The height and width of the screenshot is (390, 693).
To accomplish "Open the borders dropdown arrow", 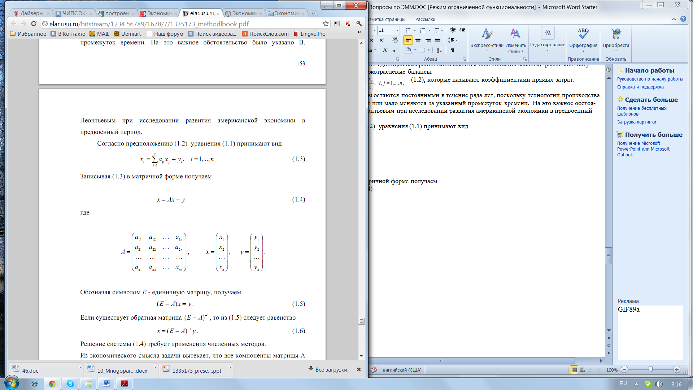I will (428, 50).
